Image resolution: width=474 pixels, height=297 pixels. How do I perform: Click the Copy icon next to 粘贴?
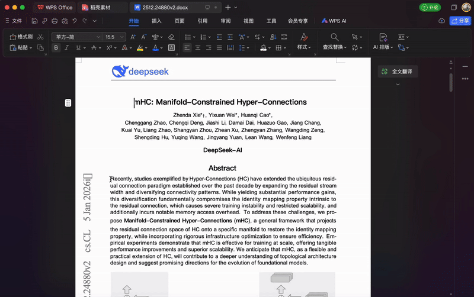tap(40, 47)
